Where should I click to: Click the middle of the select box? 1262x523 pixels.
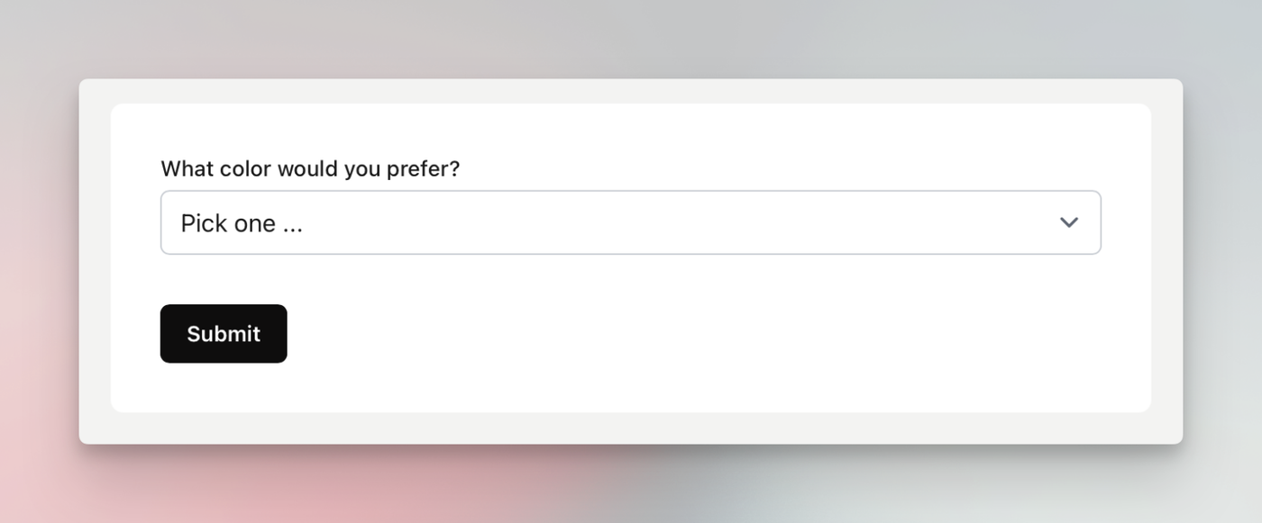point(630,222)
